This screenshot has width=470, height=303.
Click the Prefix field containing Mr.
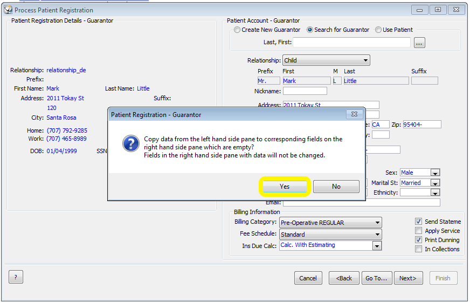point(268,81)
